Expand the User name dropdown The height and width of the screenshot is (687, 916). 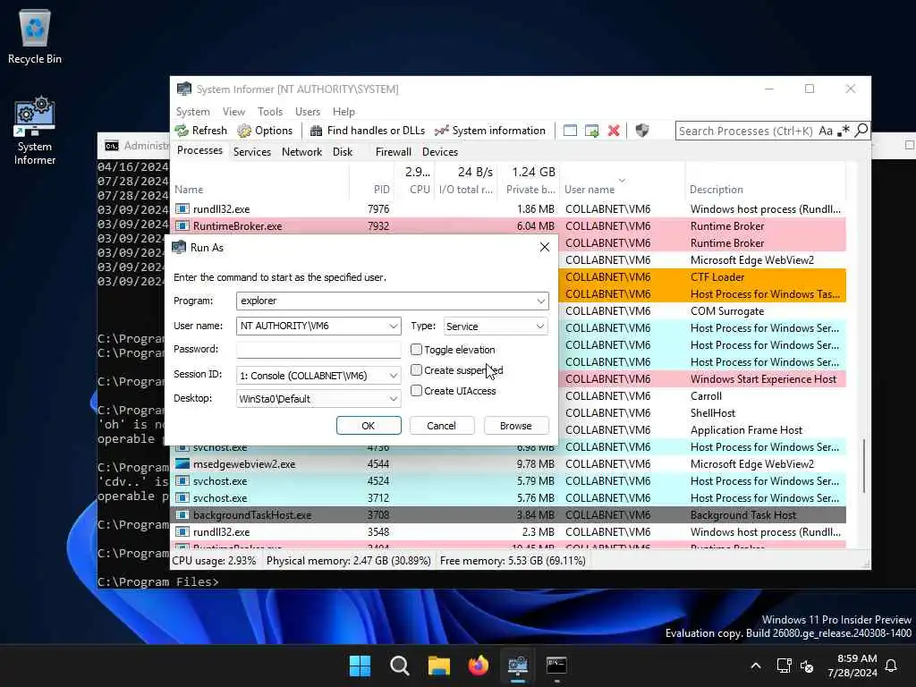coord(394,326)
